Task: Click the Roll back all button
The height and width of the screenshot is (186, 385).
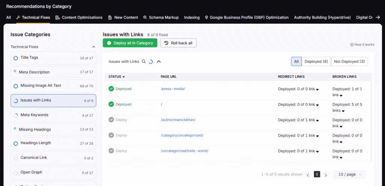Action: click(178, 43)
